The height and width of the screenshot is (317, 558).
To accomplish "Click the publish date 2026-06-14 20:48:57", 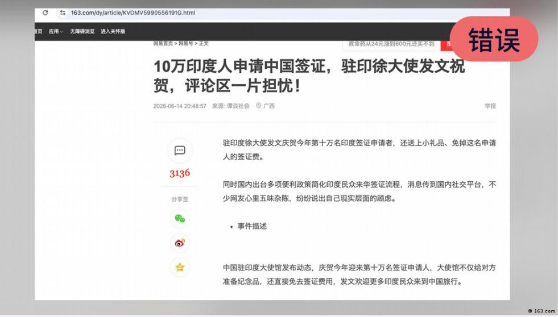I will pyautogui.click(x=180, y=106).
